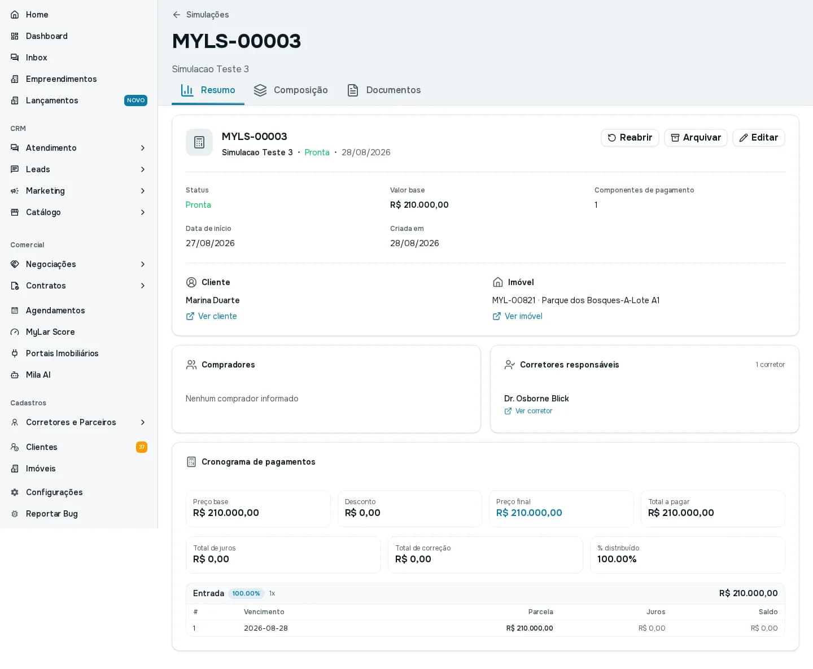Click the back arrow beside Simulações
The height and width of the screenshot is (669, 813).
177,15
